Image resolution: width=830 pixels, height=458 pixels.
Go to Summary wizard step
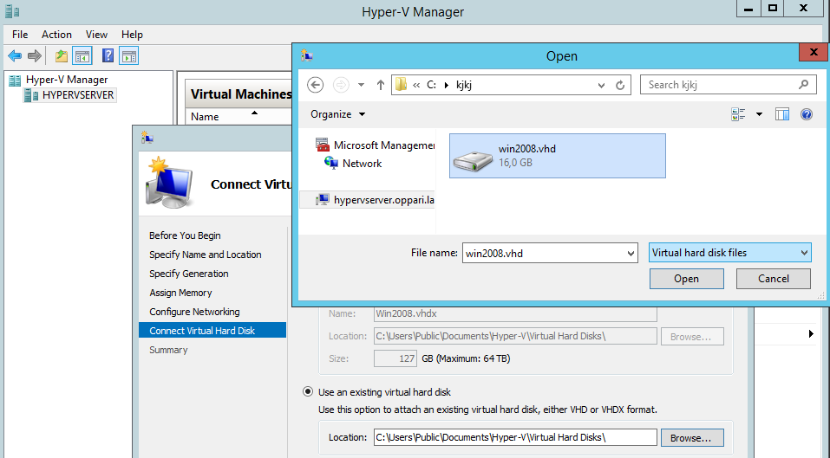[x=168, y=350]
